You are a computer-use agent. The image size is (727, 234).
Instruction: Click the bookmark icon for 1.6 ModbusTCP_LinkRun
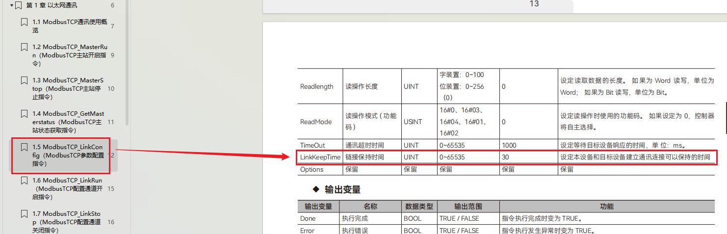(x=24, y=181)
